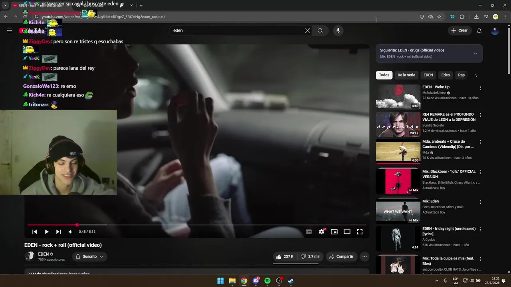The image size is (511, 287).
Task: Open Chrome media controls icon
Action: point(486,17)
